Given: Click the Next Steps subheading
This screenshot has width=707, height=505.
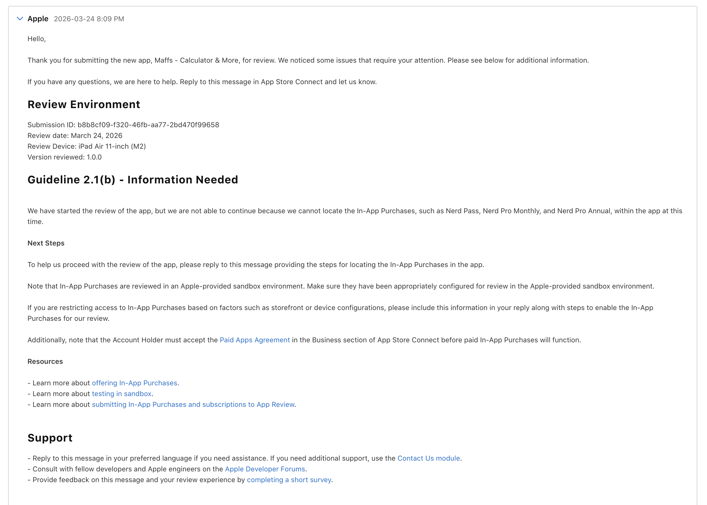Looking at the screenshot, I should [x=46, y=243].
